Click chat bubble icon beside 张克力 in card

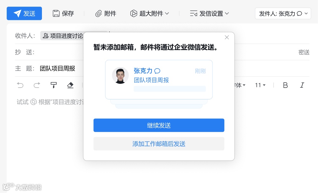point(157,71)
